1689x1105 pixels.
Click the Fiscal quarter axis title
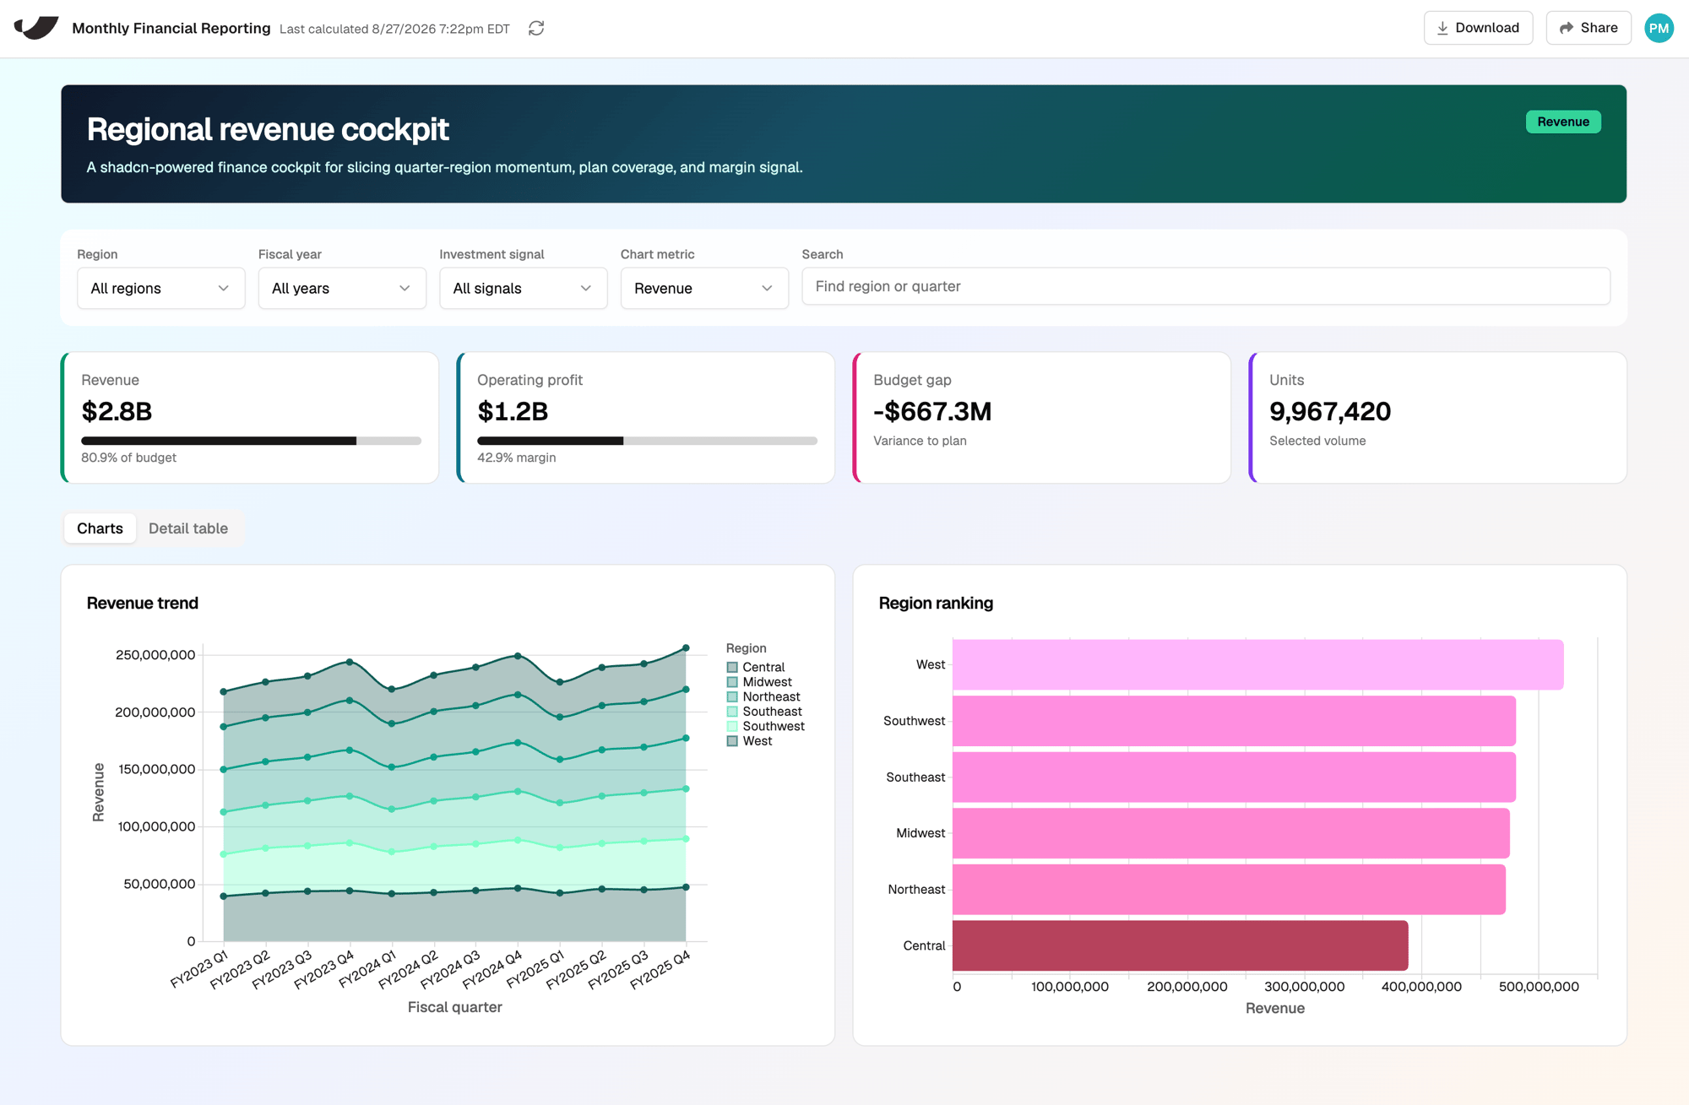[x=454, y=1007]
